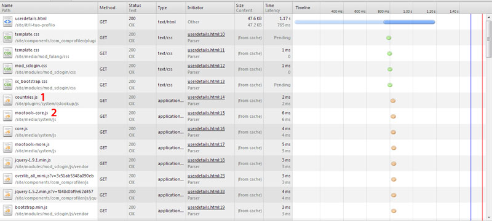The width and height of the screenshot is (492, 221).
Task: Open initiator link userdetails.html:17
Action: point(206,144)
